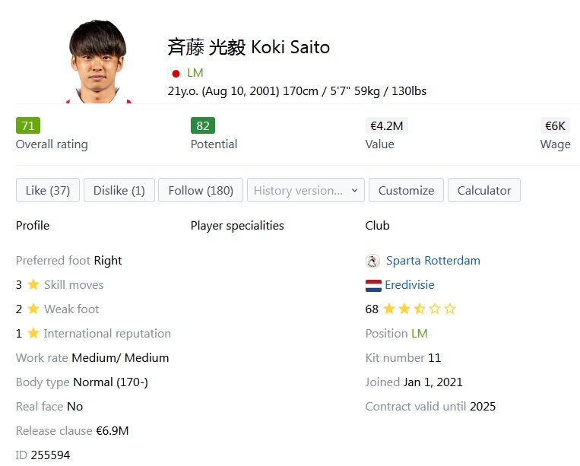Click the Netherlands flag icon

(373, 286)
